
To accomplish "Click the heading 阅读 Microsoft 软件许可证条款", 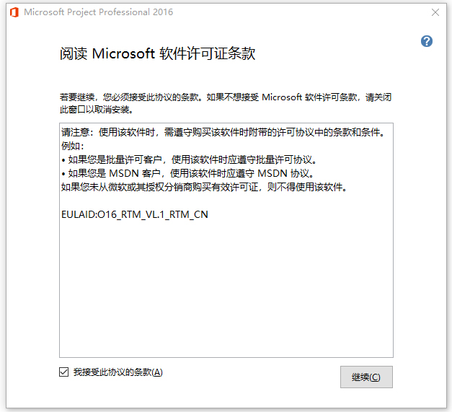I will [x=157, y=54].
